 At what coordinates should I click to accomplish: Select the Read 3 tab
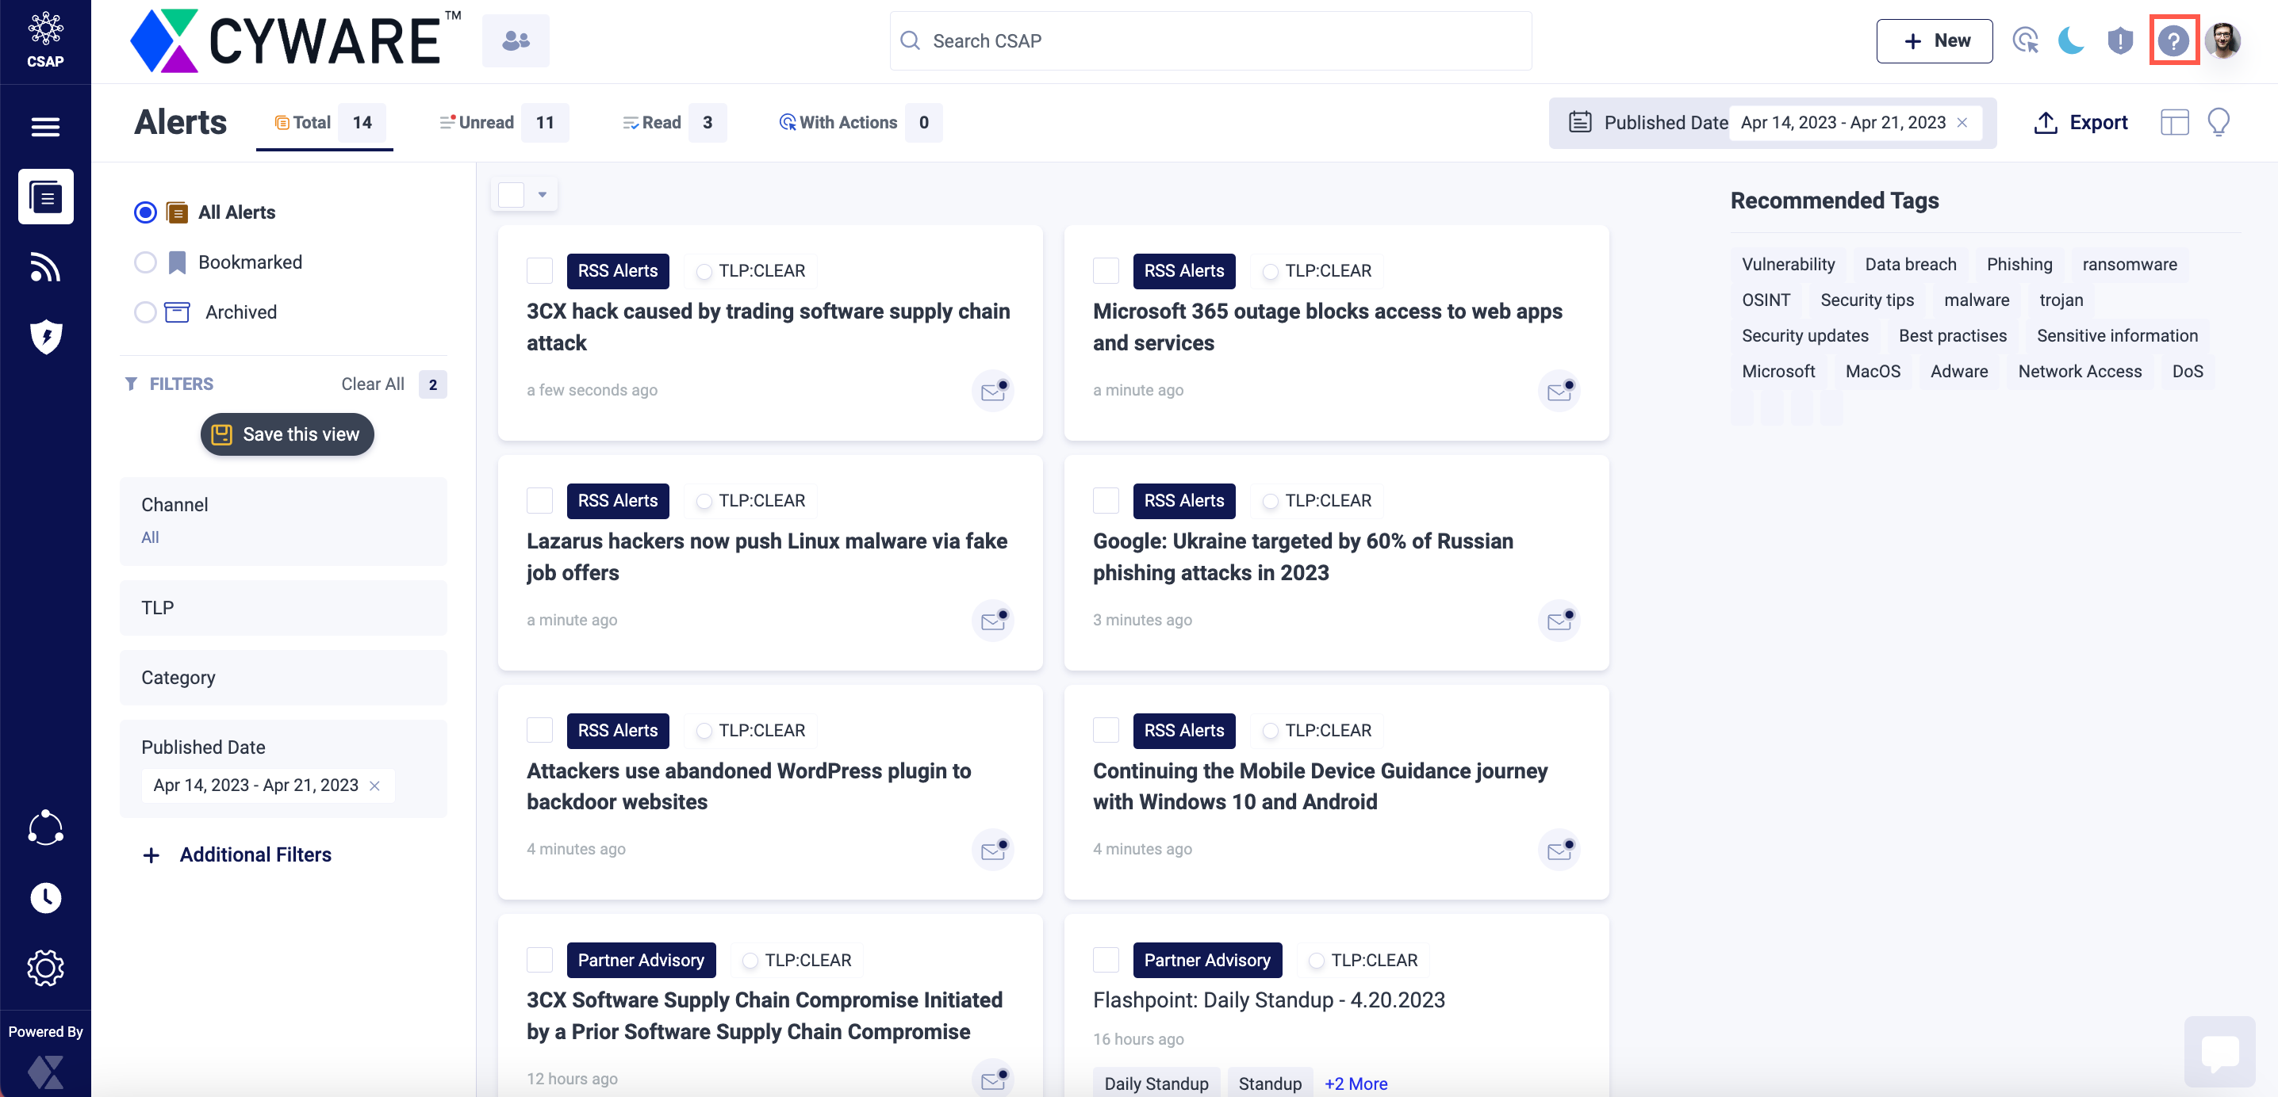click(x=660, y=122)
